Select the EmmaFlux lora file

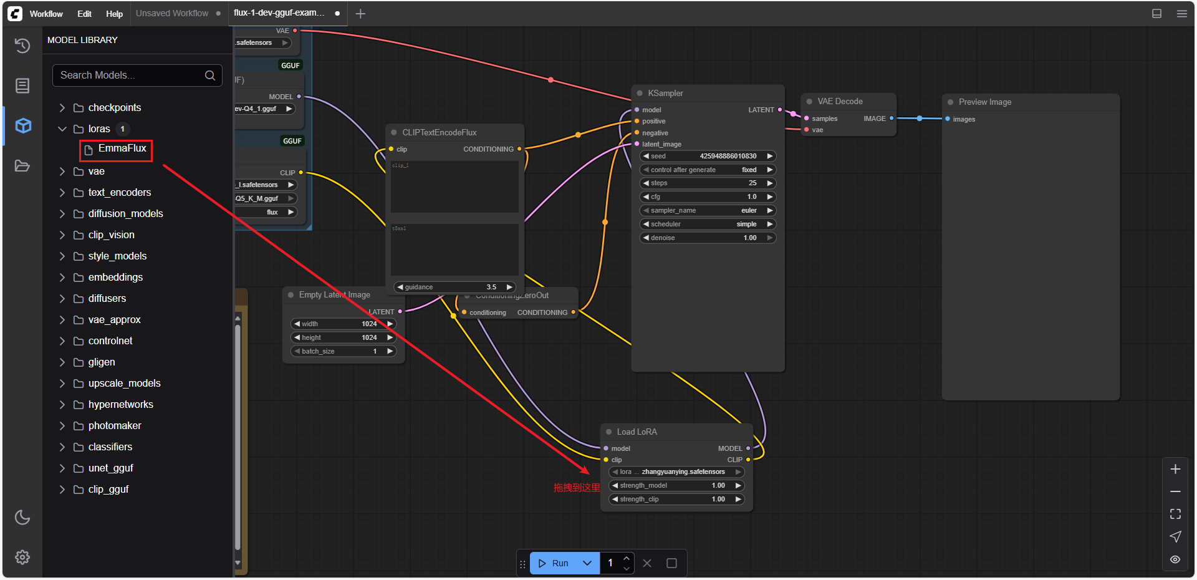click(122, 148)
